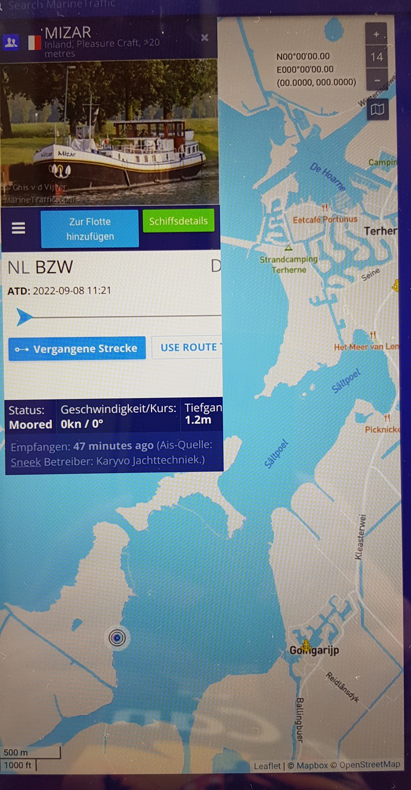The width and height of the screenshot is (411, 790).
Task: Click the Strandcamping Terherne tent icon
Action: point(288,248)
